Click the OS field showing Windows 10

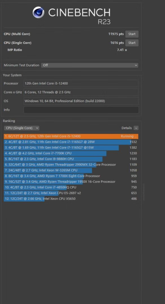tap(81, 101)
